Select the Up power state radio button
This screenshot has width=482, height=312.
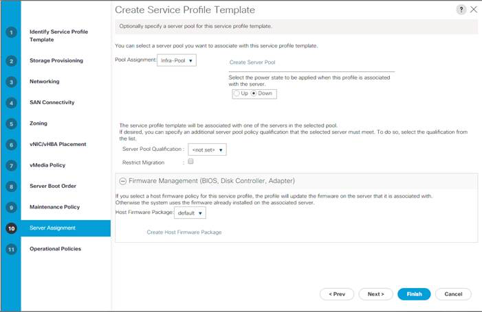(x=237, y=93)
